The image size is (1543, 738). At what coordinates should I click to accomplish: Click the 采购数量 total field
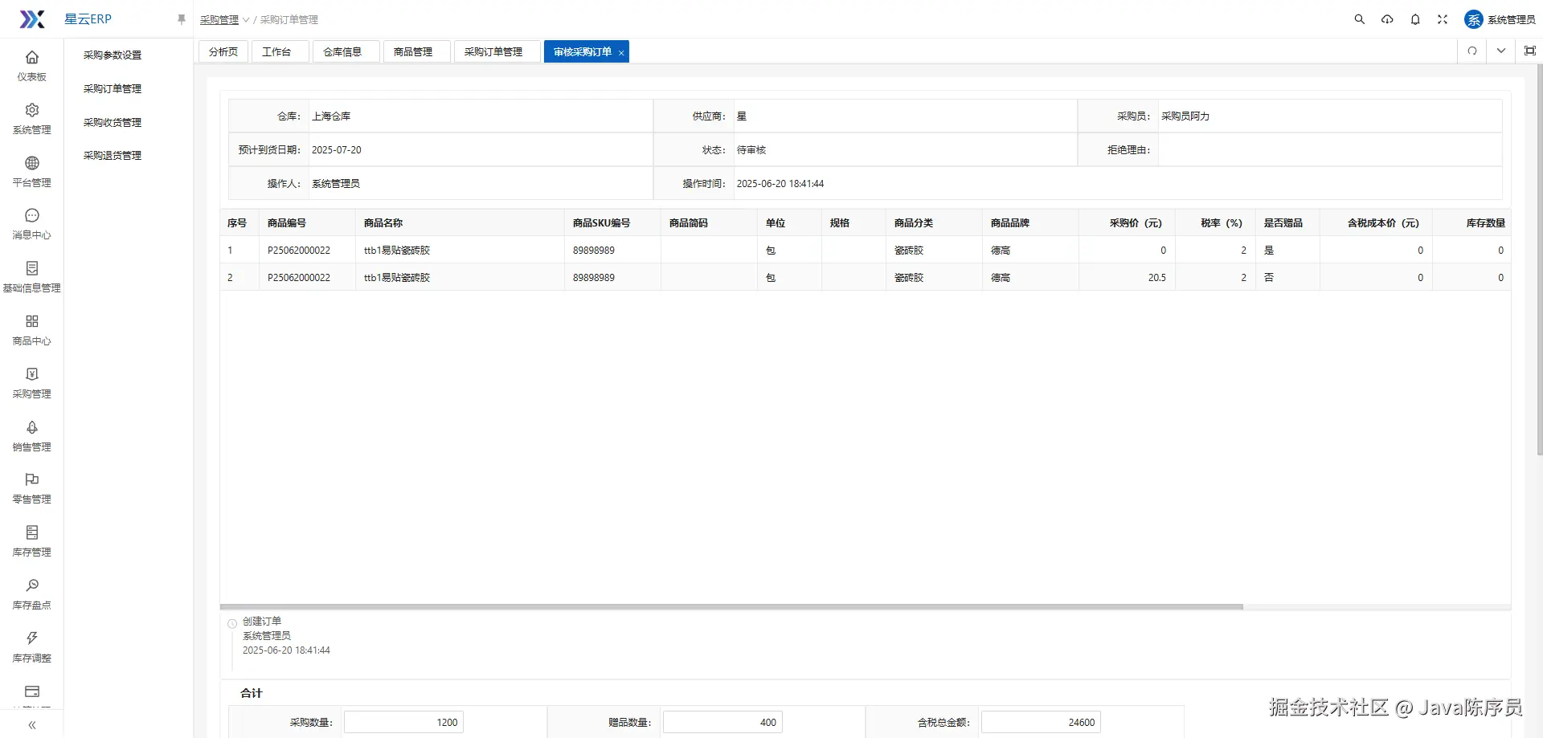(x=404, y=722)
